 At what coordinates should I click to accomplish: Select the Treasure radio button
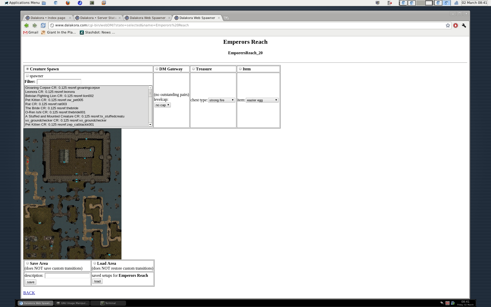pos(194,69)
